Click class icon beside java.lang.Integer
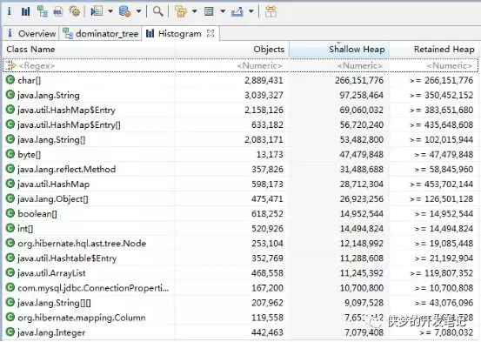481x342 pixels. pos(10,332)
